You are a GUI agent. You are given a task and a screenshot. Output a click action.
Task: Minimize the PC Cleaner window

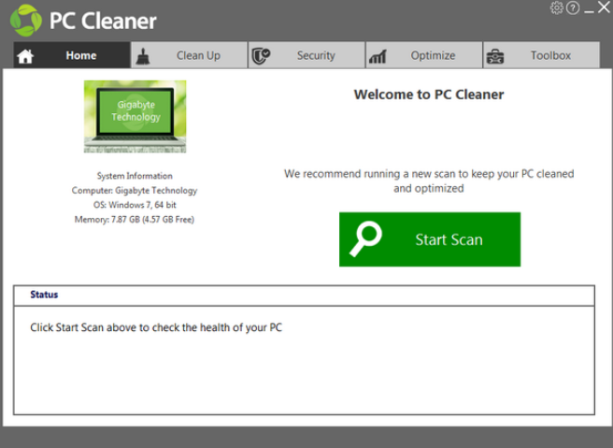[589, 12]
